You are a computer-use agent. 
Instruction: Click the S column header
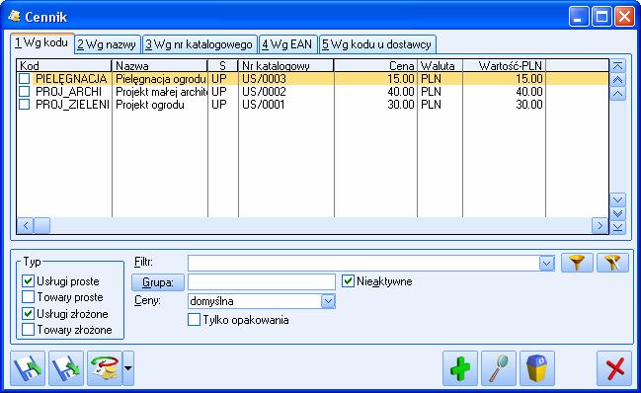point(223,66)
